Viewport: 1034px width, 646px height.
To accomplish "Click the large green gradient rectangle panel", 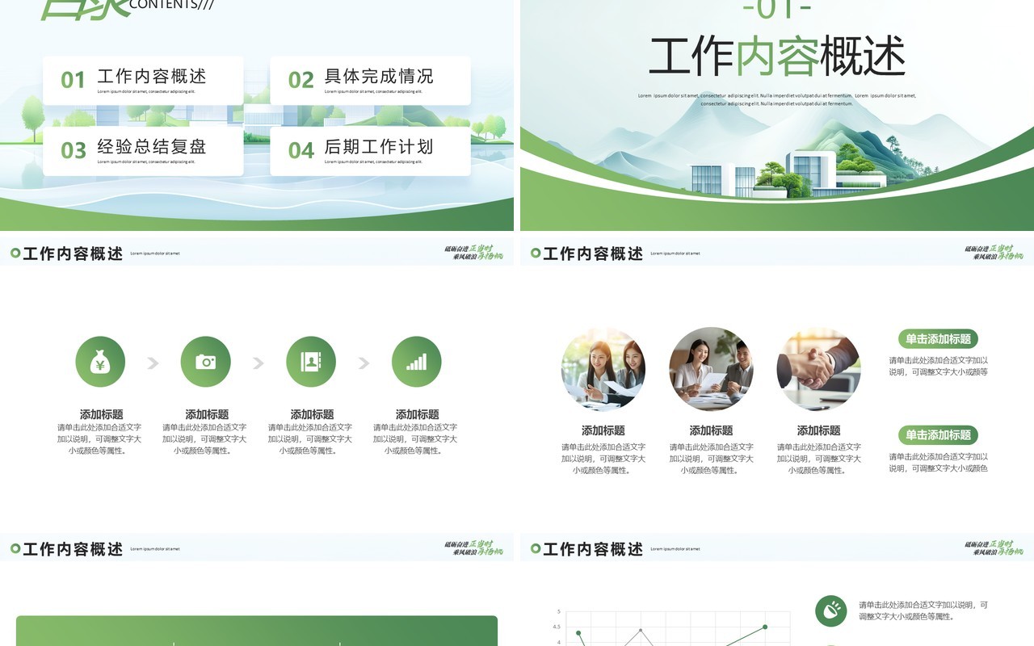I will [x=257, y=631].
